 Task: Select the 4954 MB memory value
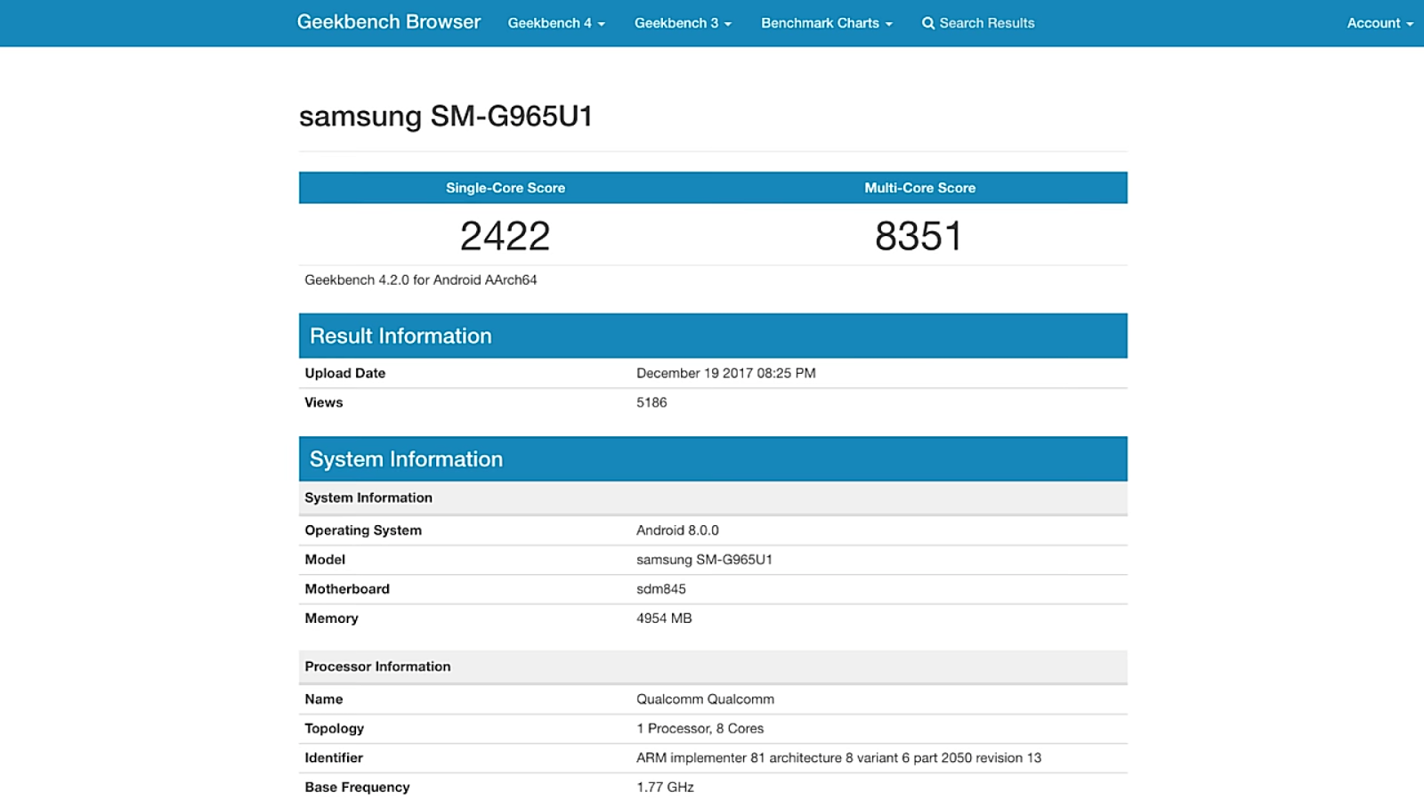tap(664, 619)
